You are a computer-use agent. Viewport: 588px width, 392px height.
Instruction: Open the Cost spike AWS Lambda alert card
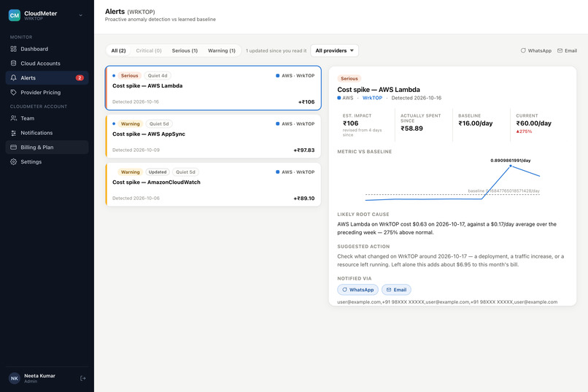coord(213,88)
